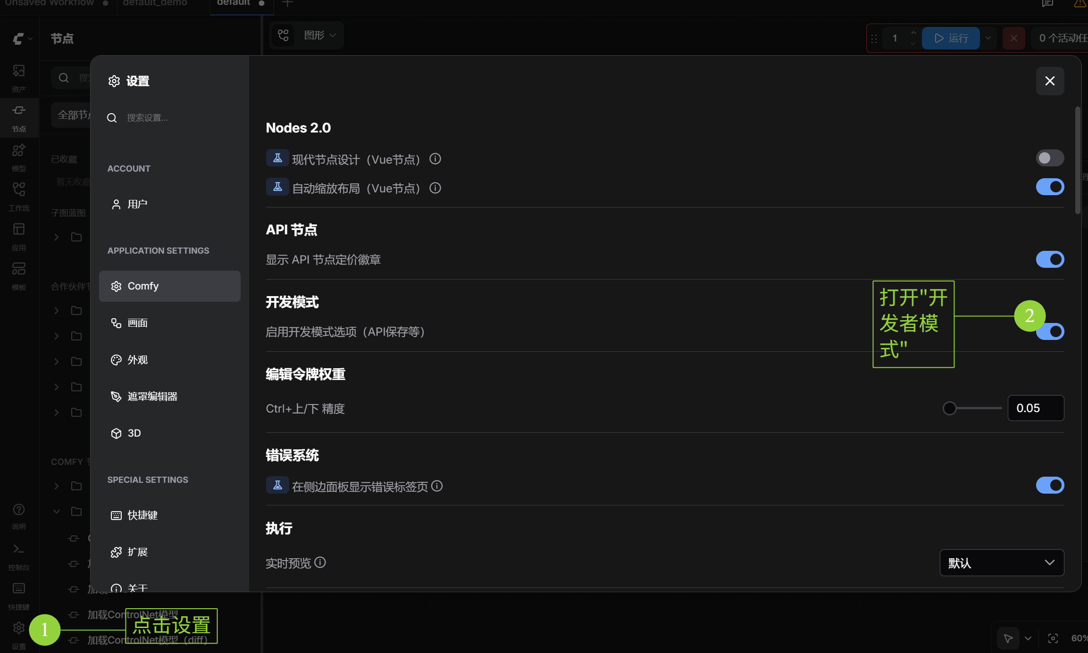1088x653 pixels.
Task: Expand the 运行 button options arrow
Action: point(989,38)
